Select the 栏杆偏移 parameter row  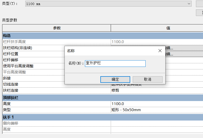tap(11, 60)
